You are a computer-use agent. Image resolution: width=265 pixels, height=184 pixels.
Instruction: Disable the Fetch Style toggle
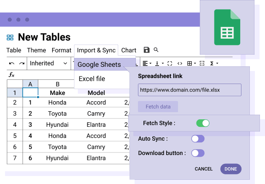pyautogui.click(x=202, y=123)
